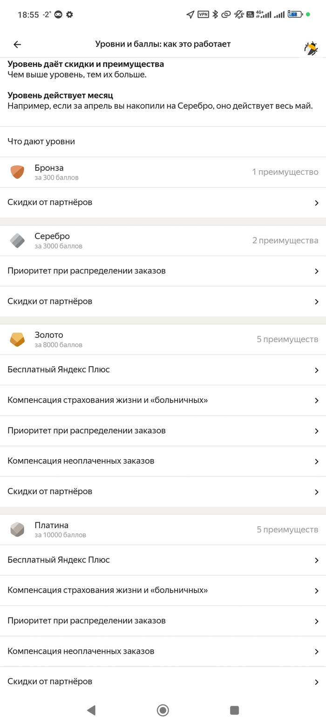Tap the Platinum level badge icon
The width and height of the screenshot is (326, 726).
coord(17,530)
